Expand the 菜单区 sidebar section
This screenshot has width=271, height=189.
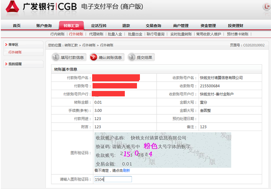point(23,45)
